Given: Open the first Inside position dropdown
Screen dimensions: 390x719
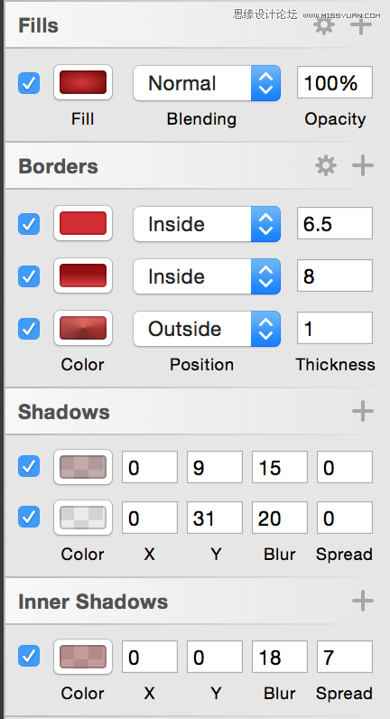Looking at the screenshot, I should pos(207,224).
